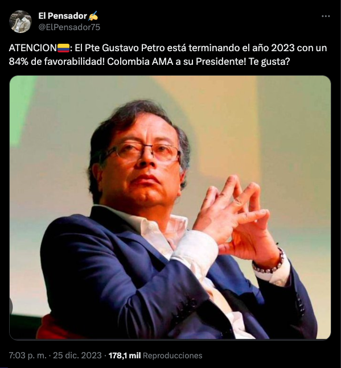
Task: Click the beaded bracelet in the photo
Action: coord(270,262)
